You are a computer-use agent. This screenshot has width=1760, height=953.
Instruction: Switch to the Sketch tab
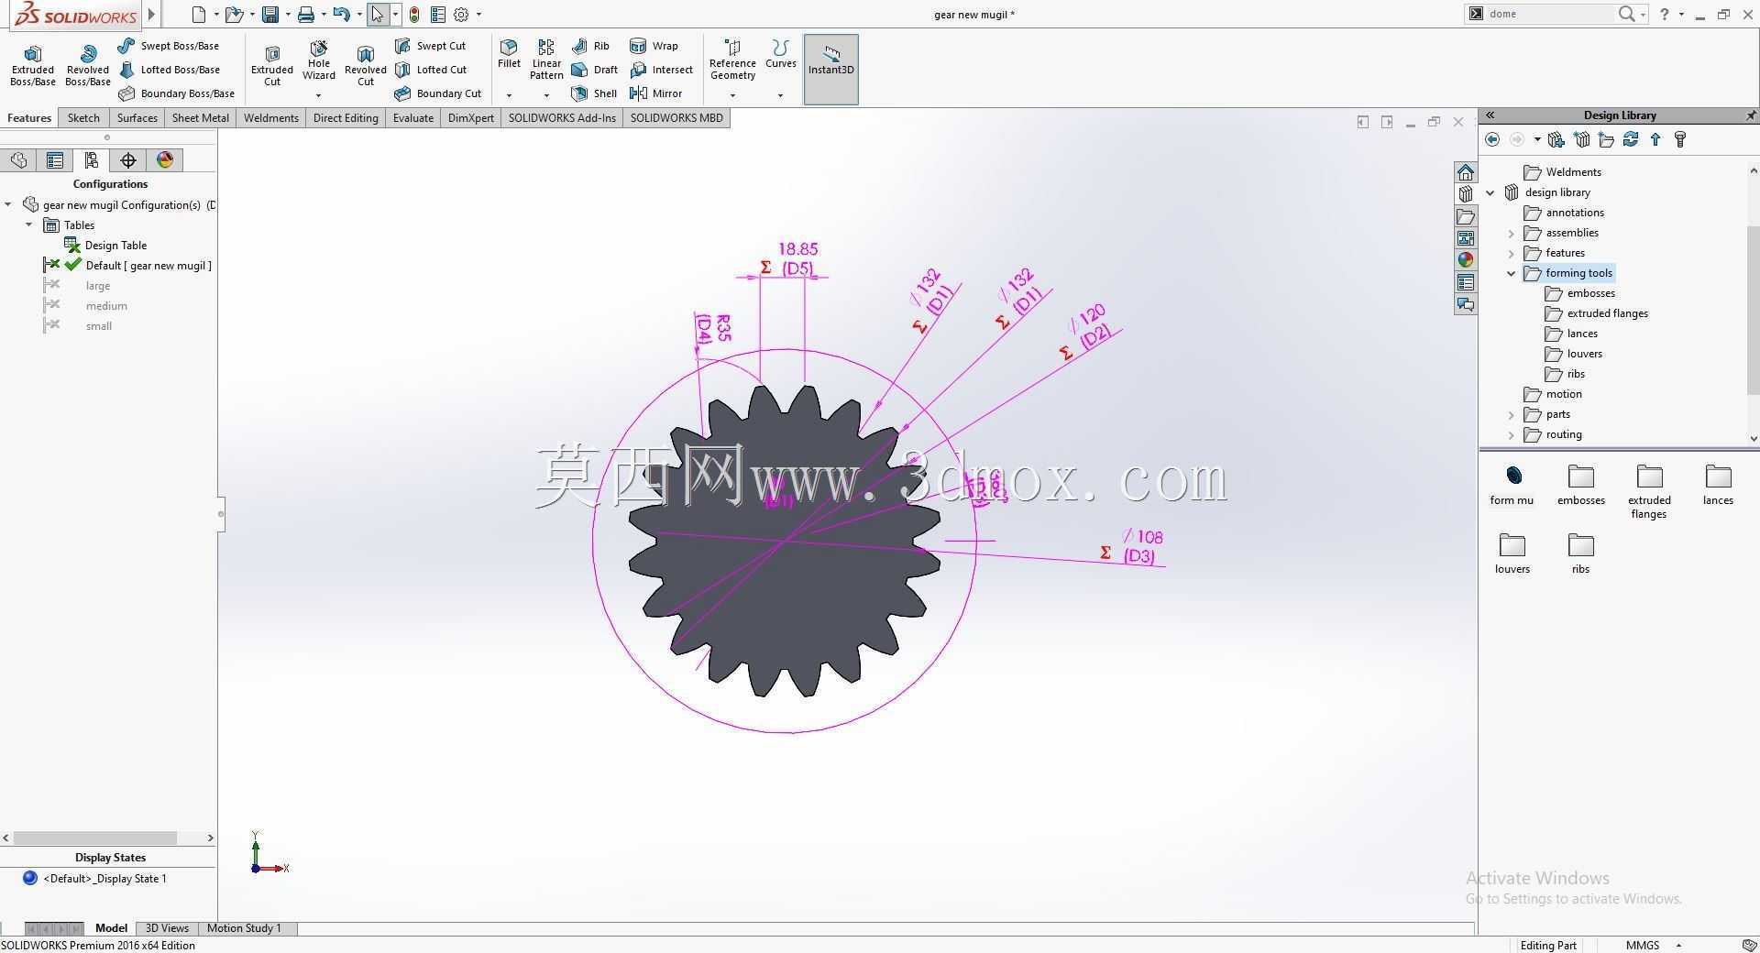83,117
